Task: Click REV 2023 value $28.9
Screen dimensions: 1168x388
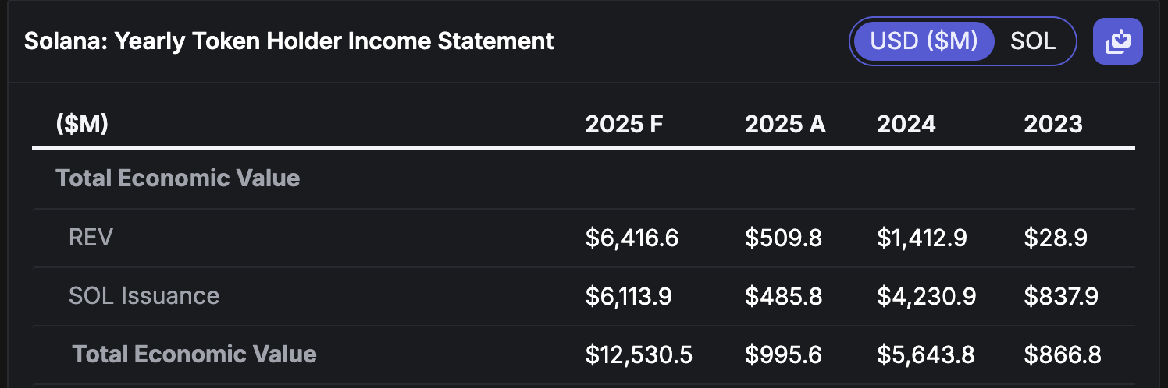Action: tap(1056, 238)
